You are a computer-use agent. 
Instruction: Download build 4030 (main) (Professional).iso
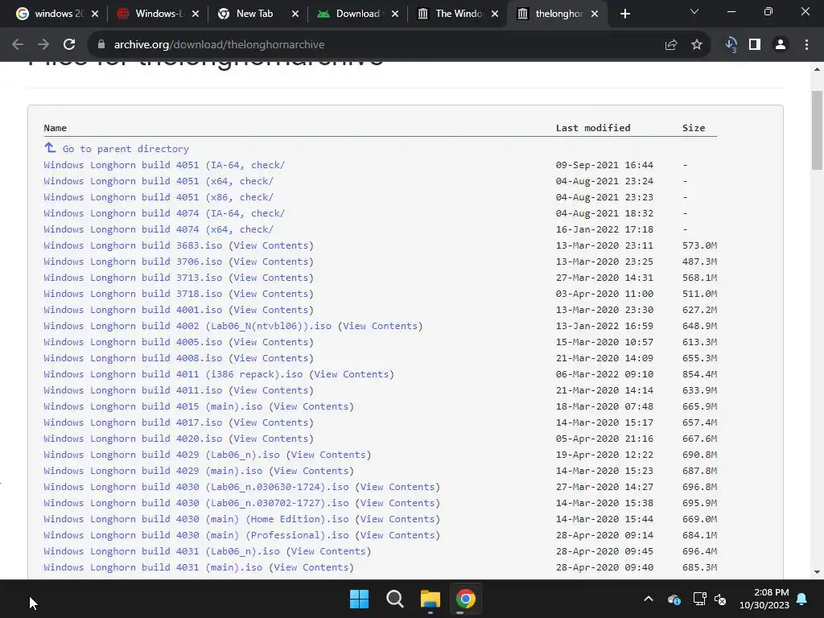pos(196,535)
